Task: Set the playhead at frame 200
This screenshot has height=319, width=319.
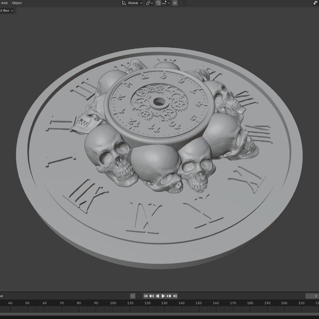Action: click(284, 303)
